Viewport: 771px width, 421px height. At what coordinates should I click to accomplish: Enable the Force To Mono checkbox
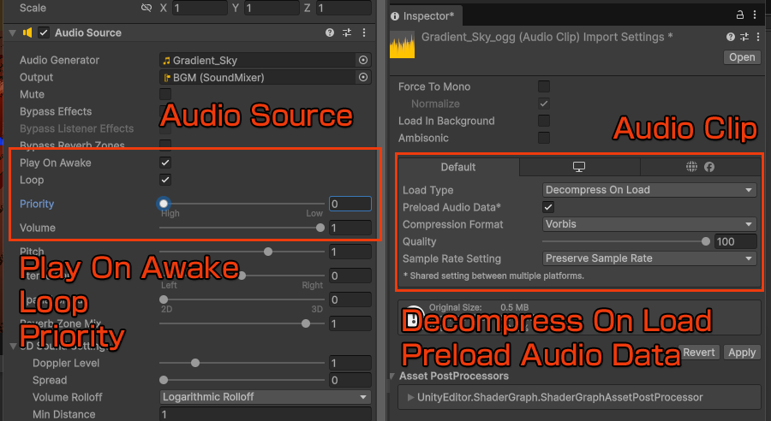(x=543, y=86)
